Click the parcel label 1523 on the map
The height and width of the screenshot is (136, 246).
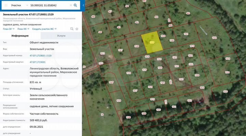coord(181,79)
